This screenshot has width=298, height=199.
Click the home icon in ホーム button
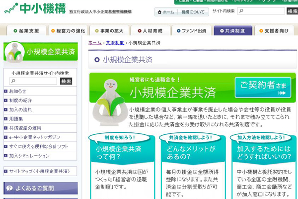159,12
